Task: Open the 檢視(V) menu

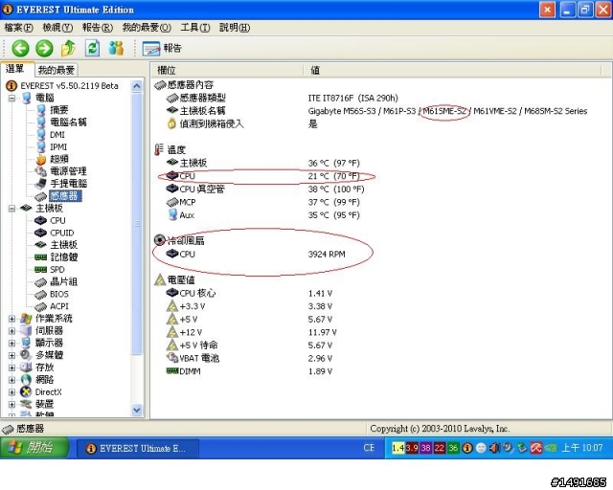Action: point(57,28)
